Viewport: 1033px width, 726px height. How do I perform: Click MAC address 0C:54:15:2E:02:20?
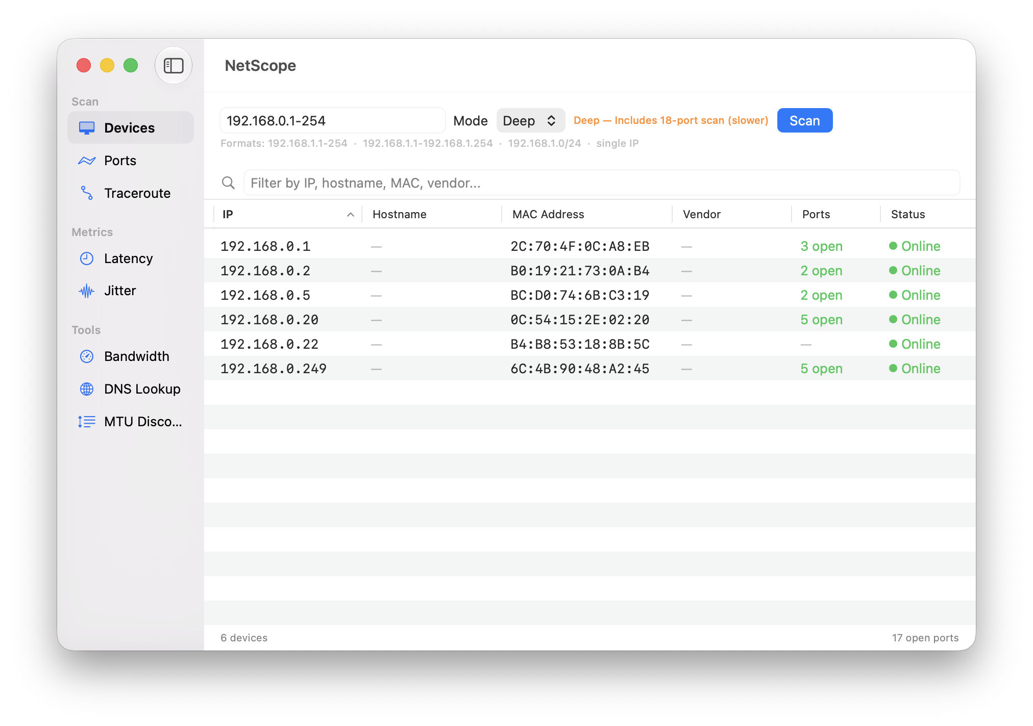point(580,320)
